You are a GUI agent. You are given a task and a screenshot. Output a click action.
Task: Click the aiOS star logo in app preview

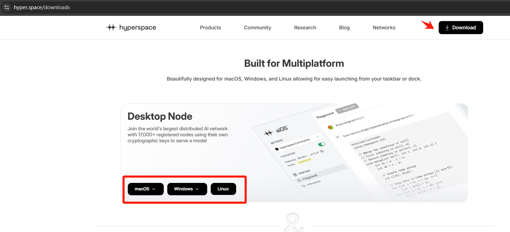point(269,133)
